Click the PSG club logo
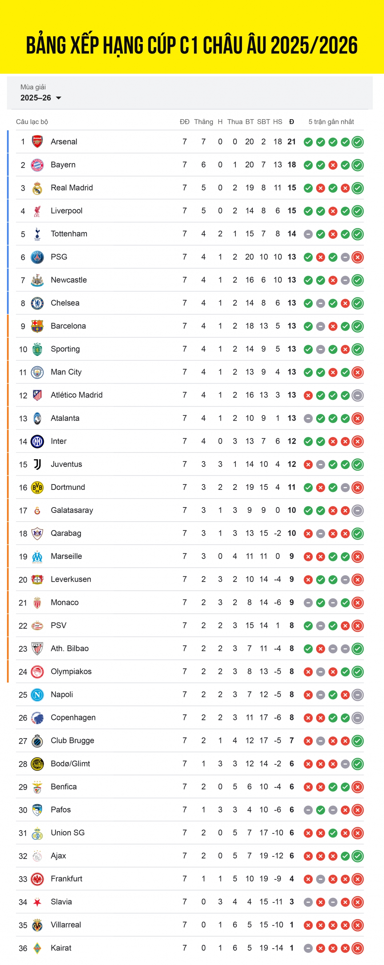The height and width of the screenshot is (965, 384). pos(37,257)
